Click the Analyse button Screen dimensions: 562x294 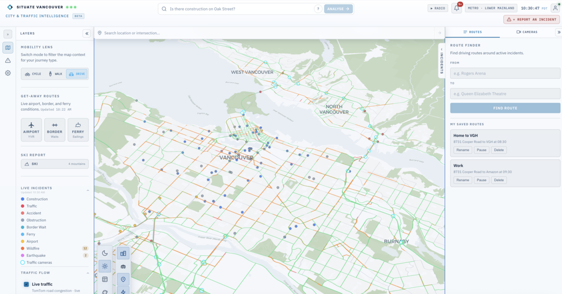click(x=338, y=9)
